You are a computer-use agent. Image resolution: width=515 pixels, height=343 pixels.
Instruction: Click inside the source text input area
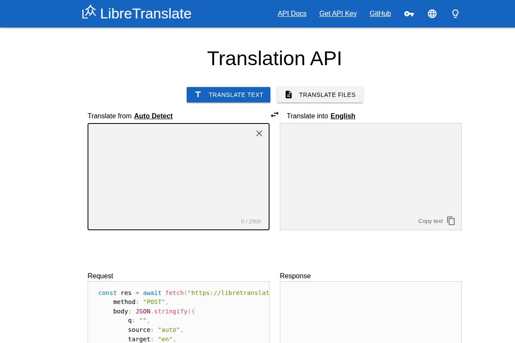[x=178, y=177]
